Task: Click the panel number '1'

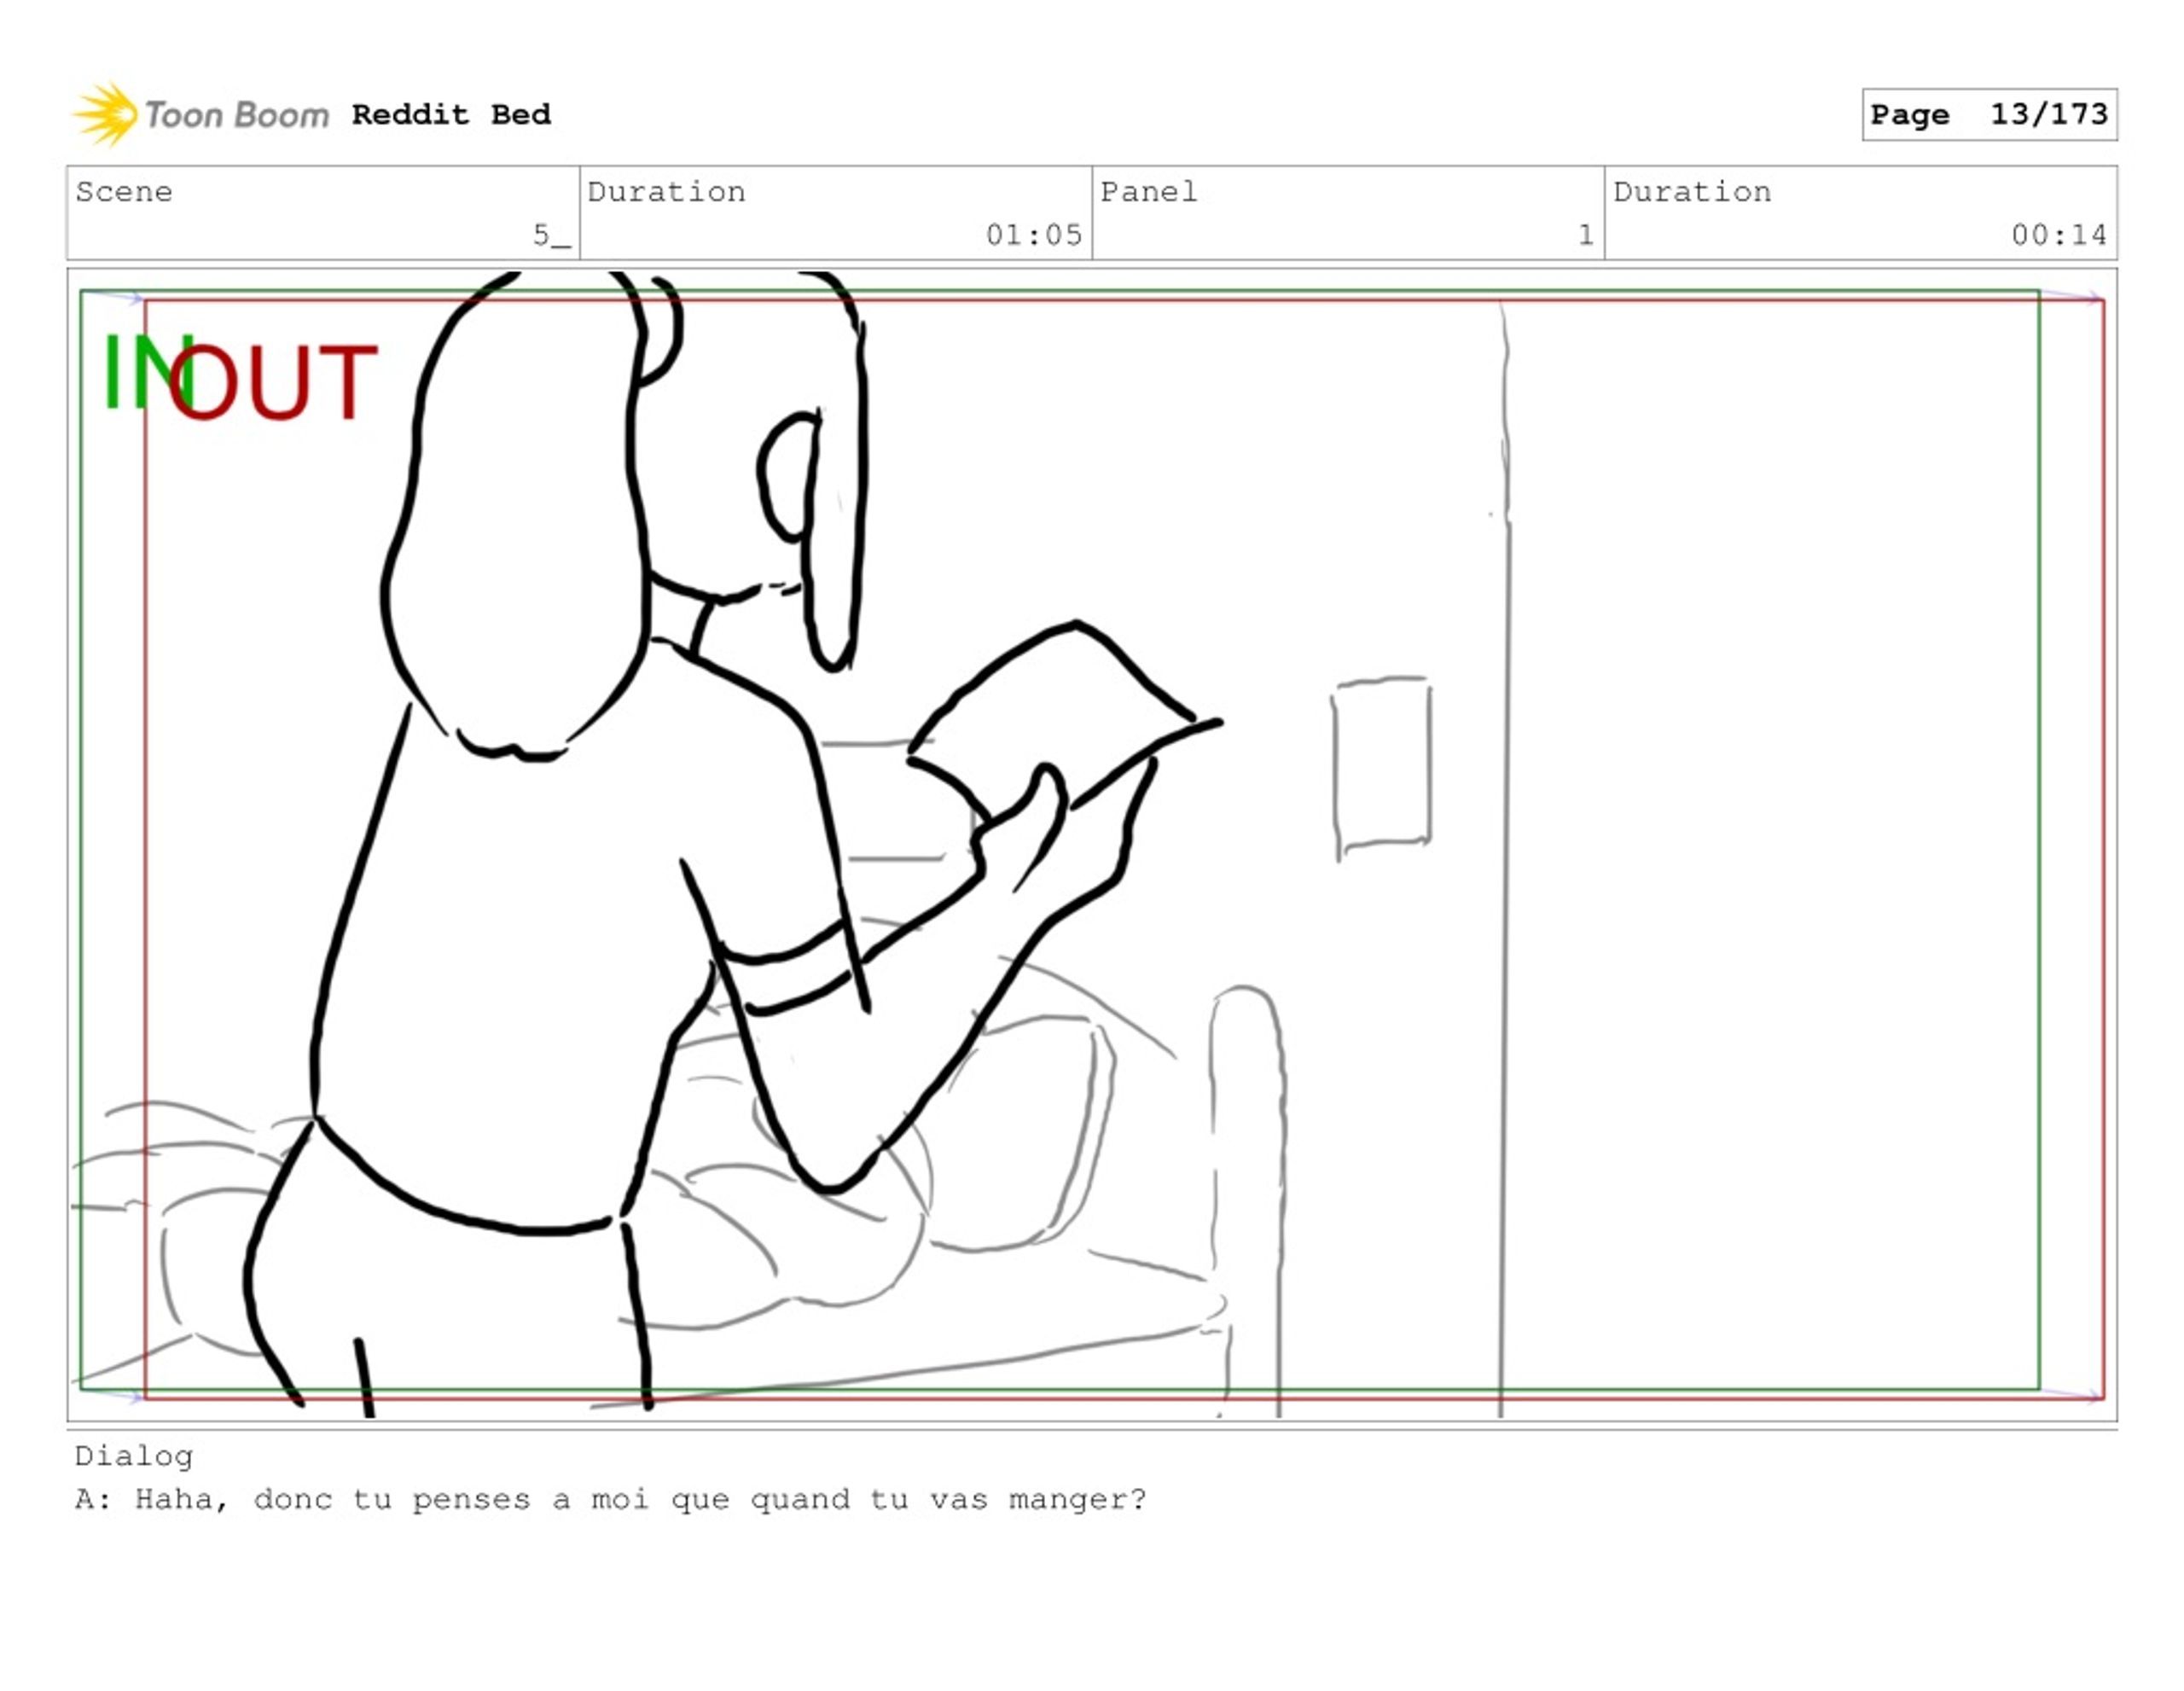Action: (1586, 235)
